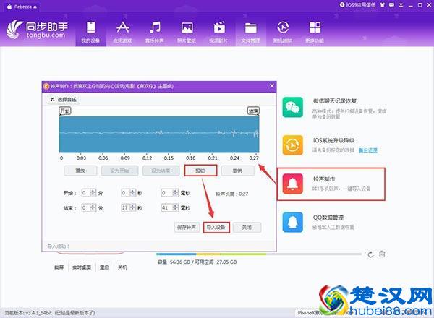Go to the 视频影片 video tab

pos(219,32)
